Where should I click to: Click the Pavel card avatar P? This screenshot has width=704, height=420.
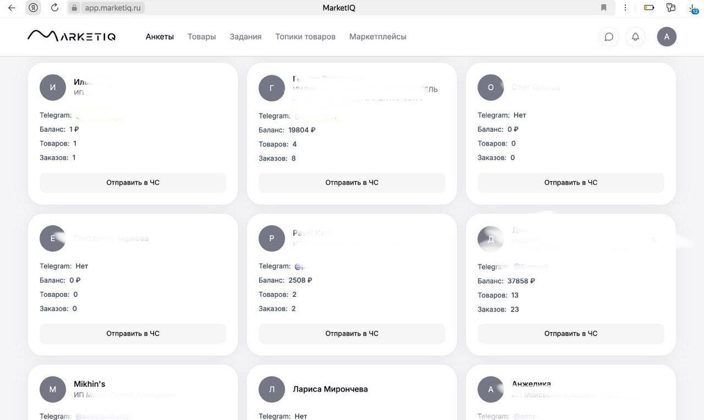point(272,239)
